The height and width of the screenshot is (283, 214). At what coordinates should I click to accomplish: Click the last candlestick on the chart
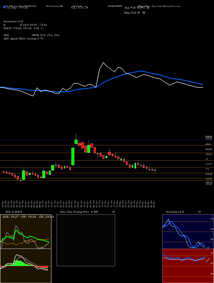[155, 170]
